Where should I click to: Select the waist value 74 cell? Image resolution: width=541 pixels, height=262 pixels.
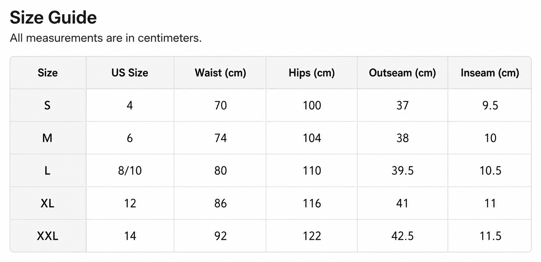click(221, 138)
